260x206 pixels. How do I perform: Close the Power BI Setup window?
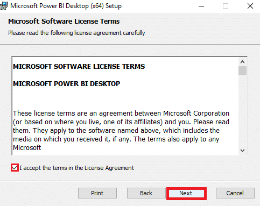pos(250,6)
